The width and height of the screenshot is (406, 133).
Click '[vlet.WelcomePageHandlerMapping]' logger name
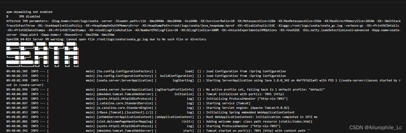pos(125,121)
